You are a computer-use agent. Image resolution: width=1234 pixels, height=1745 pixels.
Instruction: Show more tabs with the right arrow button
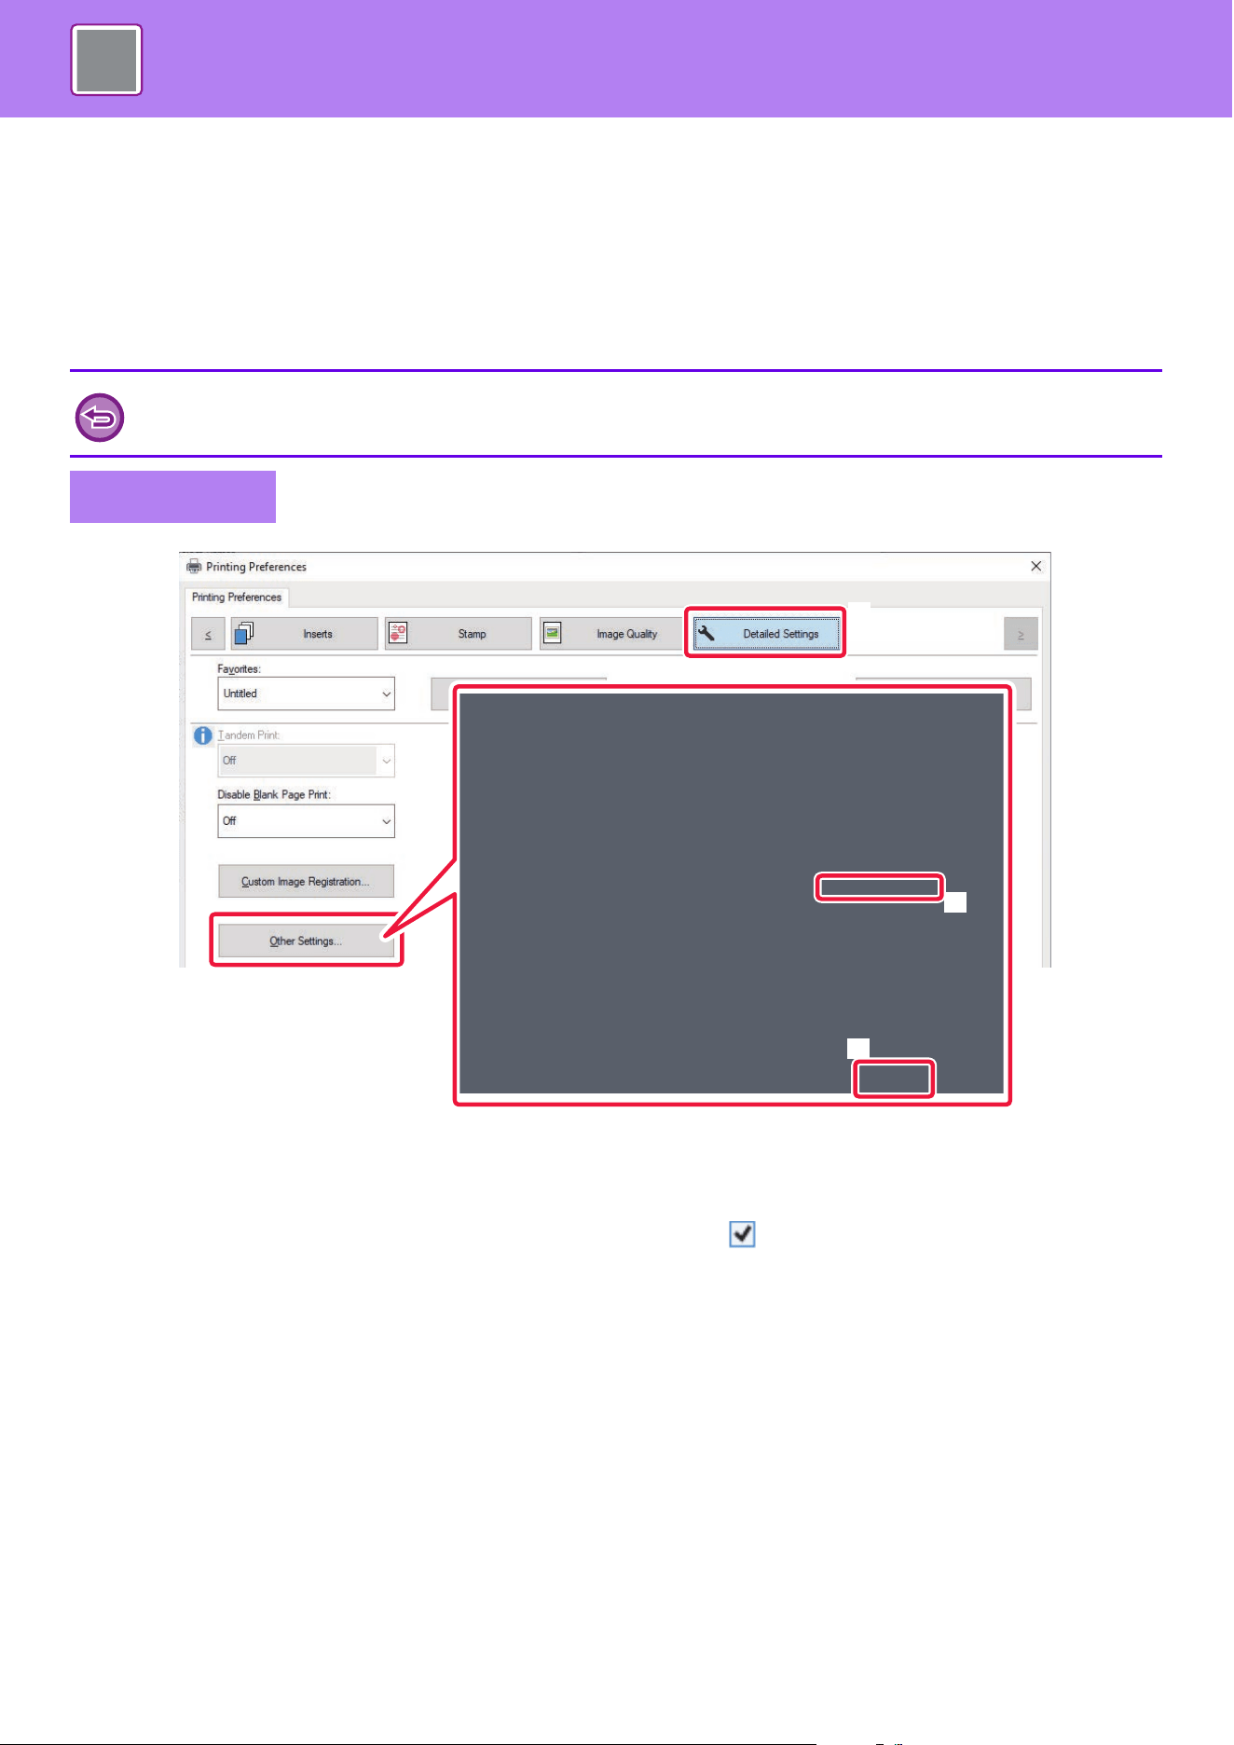pos(1021,634)
